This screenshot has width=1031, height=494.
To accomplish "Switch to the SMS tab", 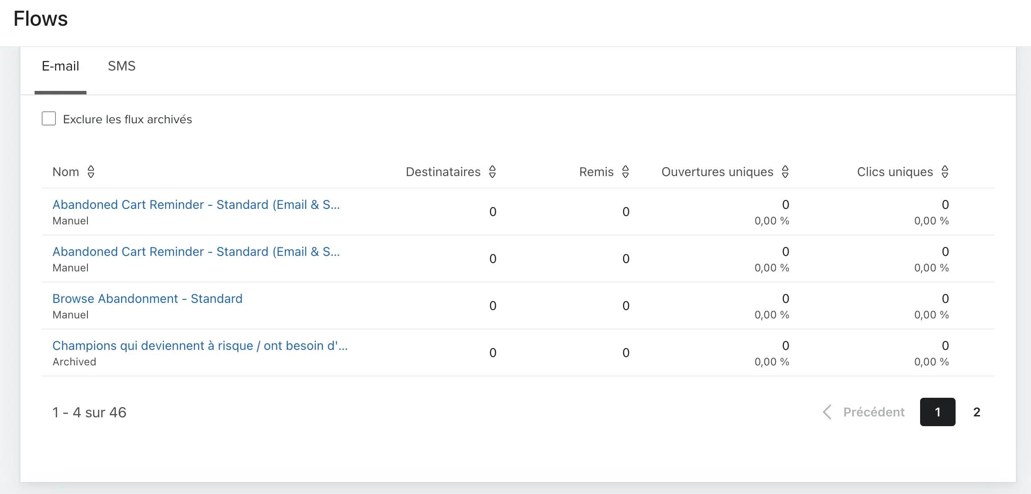I will (122, 66).
